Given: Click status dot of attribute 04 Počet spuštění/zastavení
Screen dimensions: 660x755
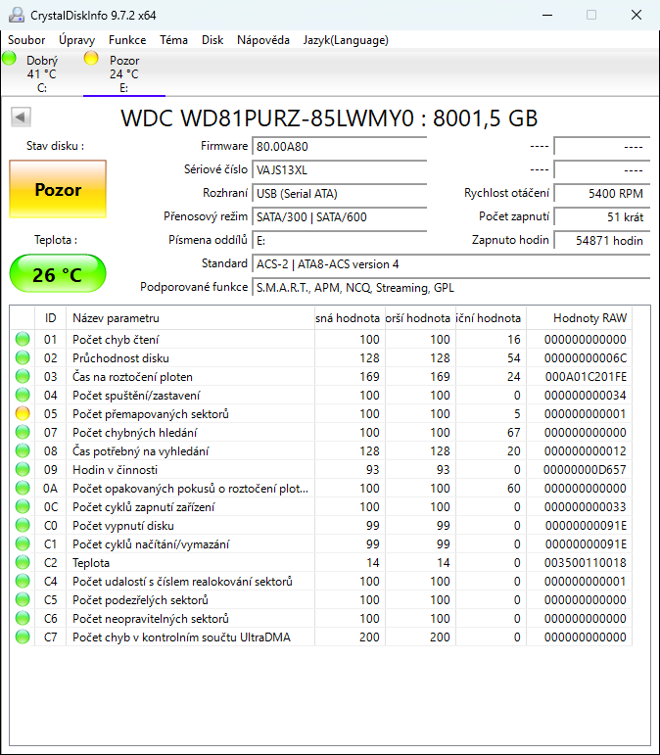Looking at the screenshot, I should click(x=23, y=396).
